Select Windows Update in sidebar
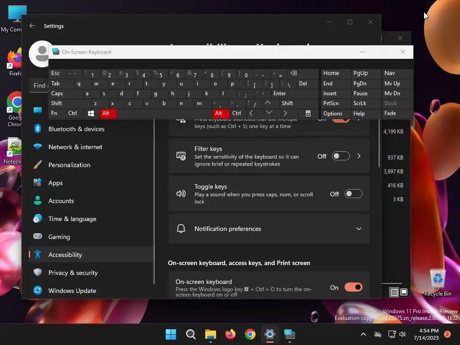460x345 pixels. pos(91,291)
